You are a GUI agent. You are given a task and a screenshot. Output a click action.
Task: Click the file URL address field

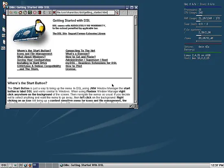point(85,13)
